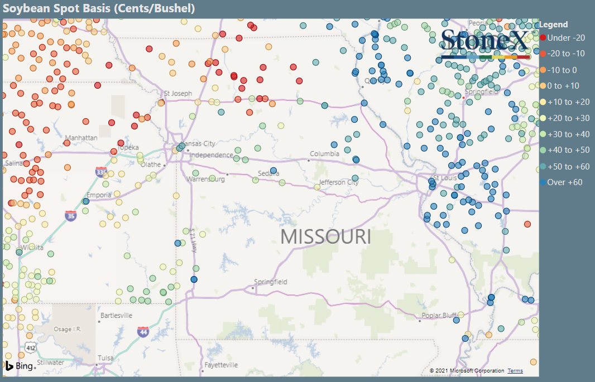The width and height of the screenshot is (595, 382).
Task: Choose the '+40 to +50' legend dot
Action: (x=543, y=150)
